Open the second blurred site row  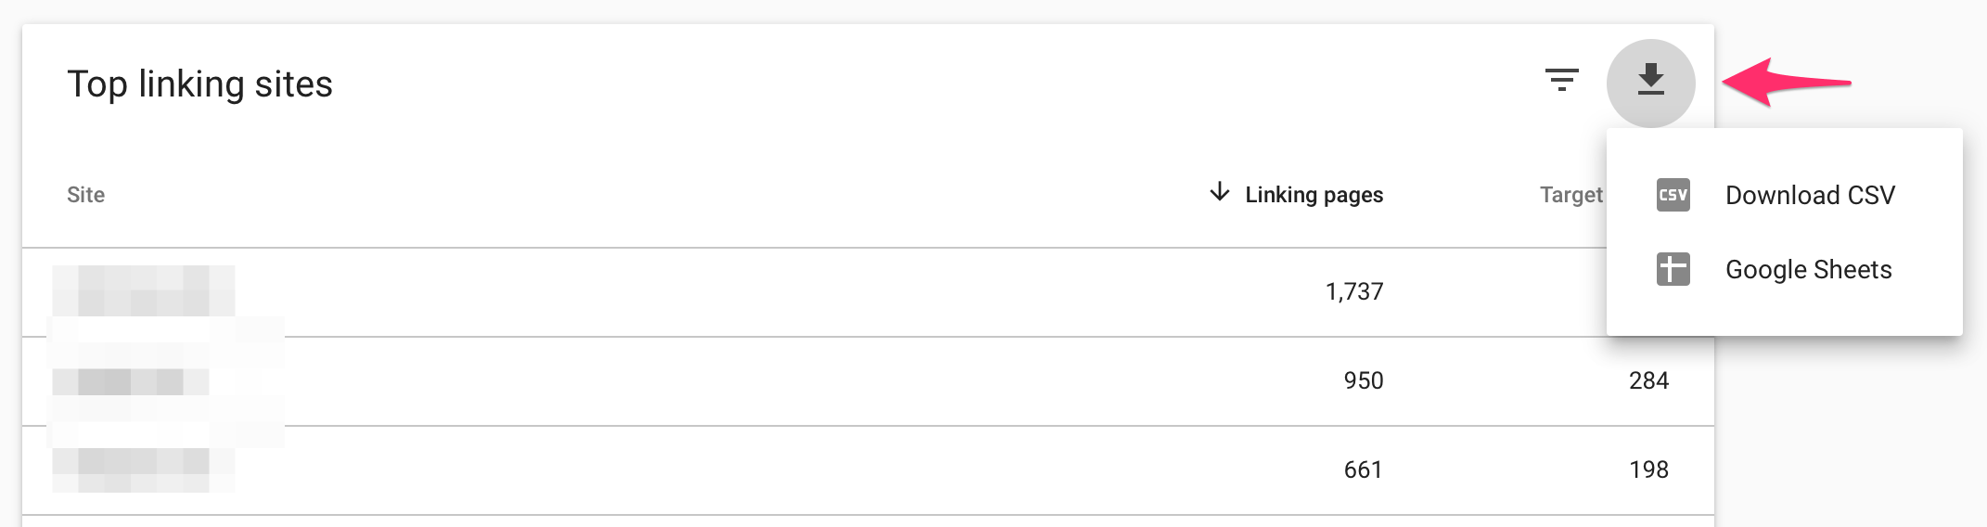pos(131,380)
